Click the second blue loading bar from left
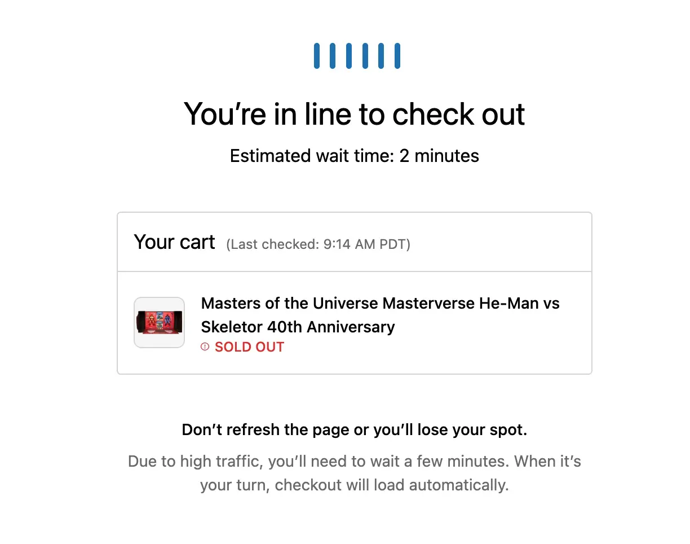Viewport: 690px width, 544px height. (333, 56)
